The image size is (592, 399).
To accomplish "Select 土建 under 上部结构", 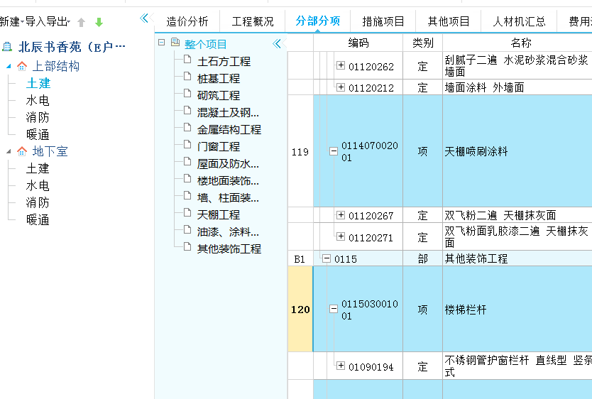I will [x=38, y=84].
